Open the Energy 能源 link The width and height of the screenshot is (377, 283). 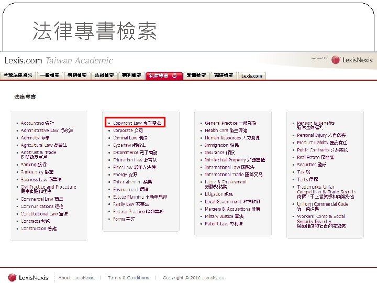coord(125,175)
